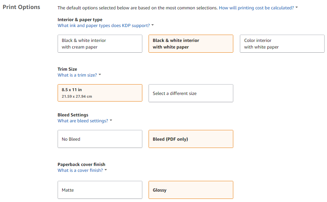Image resolution: width=327 pixels, height=202 pixels.
Task: Open What is a trim size help
Action: click(x=77, y=75)
